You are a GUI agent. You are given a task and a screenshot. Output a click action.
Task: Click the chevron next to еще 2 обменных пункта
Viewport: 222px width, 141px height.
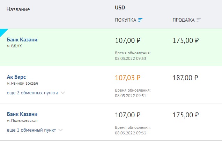click(x=63, y=93)
